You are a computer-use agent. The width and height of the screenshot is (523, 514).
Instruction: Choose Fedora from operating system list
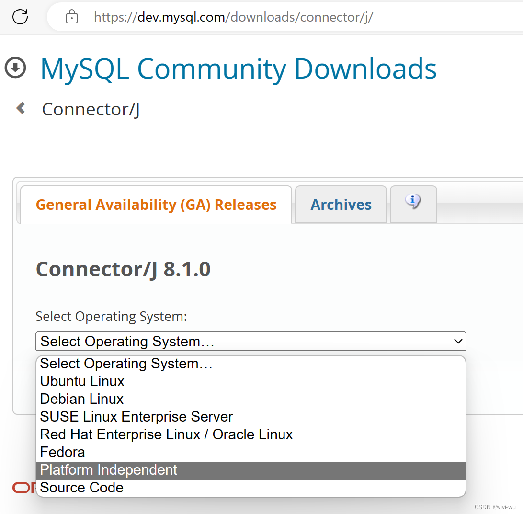coord(62,452)
